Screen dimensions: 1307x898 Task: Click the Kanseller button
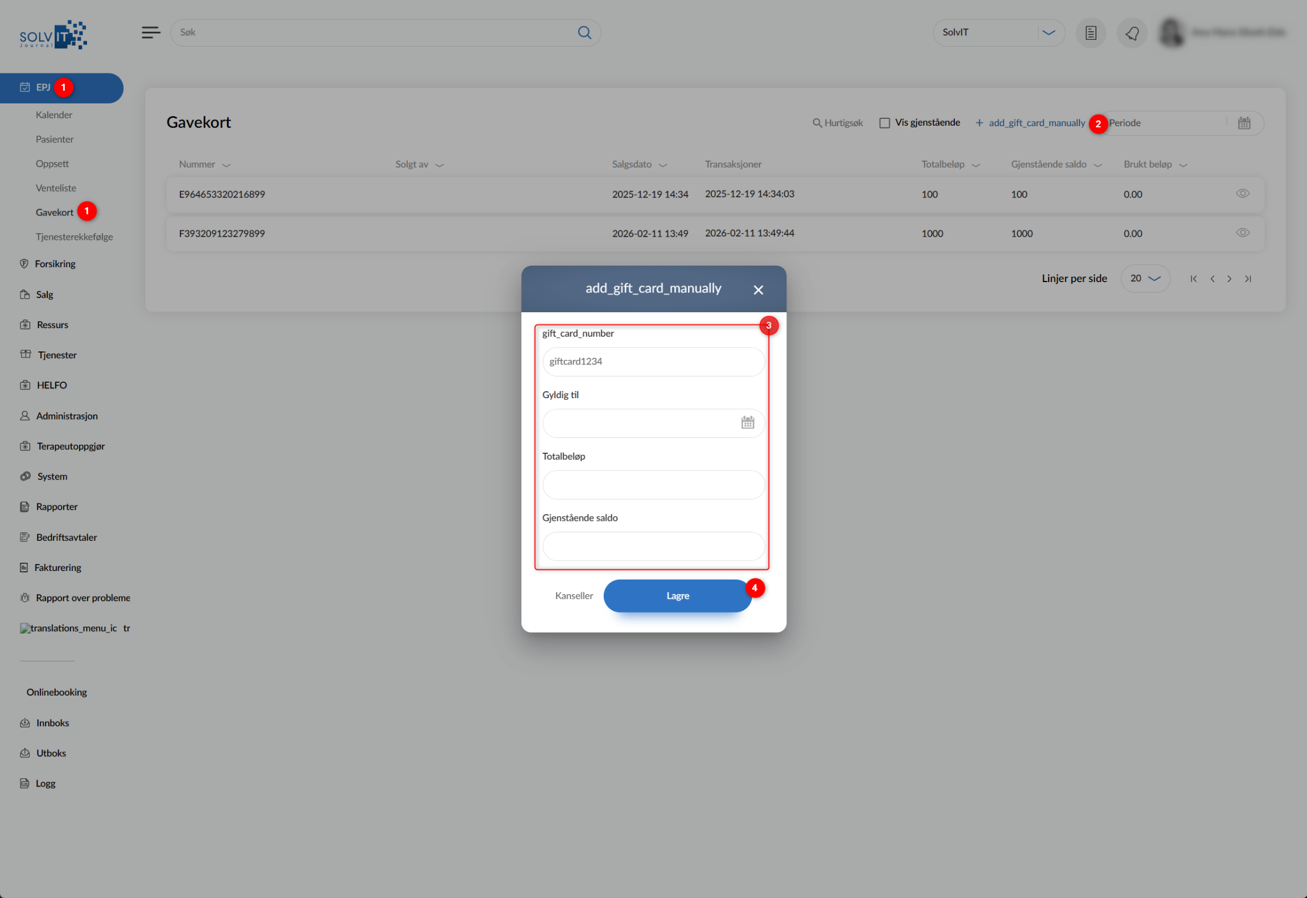click(574, 595)
